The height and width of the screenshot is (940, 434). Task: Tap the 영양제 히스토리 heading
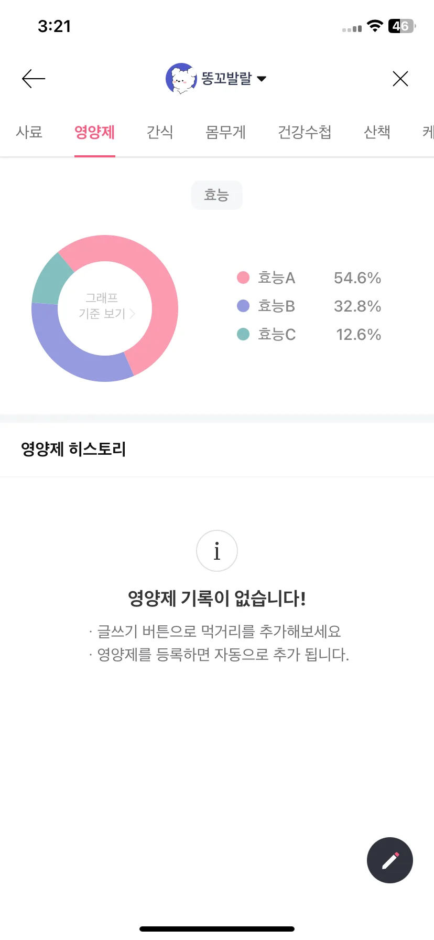[x=73, y=449]
